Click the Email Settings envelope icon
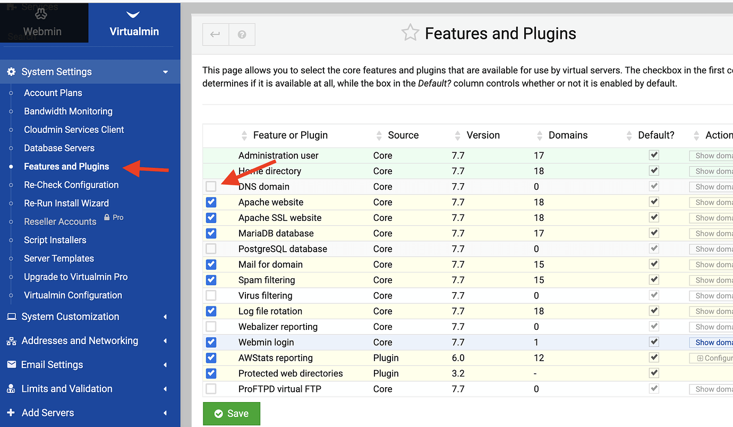 pyautogui.click(x=11, y=365)
